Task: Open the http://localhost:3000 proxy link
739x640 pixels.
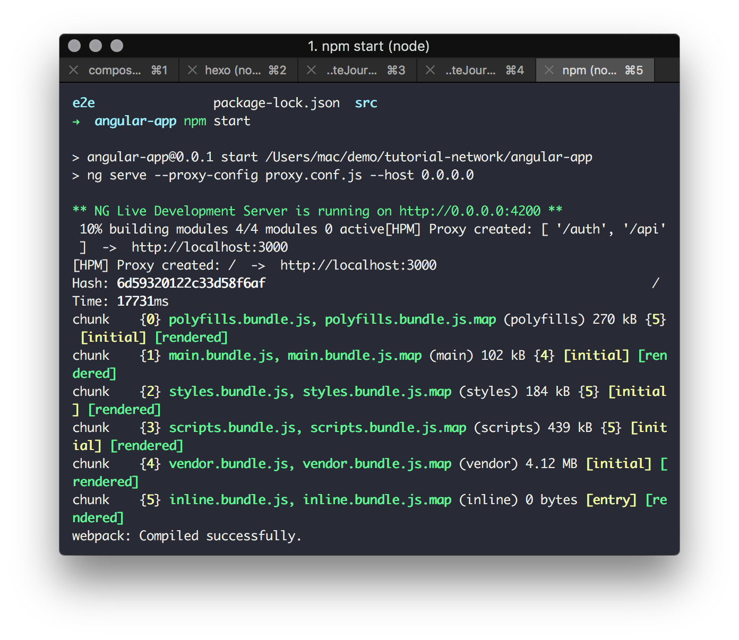Action: point(210,247)
